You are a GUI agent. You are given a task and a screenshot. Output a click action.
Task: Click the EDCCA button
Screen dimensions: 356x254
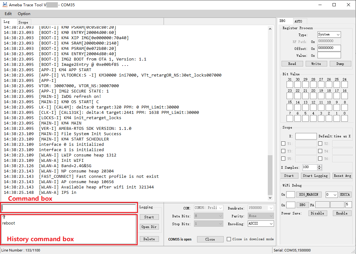tap(345, 195)
